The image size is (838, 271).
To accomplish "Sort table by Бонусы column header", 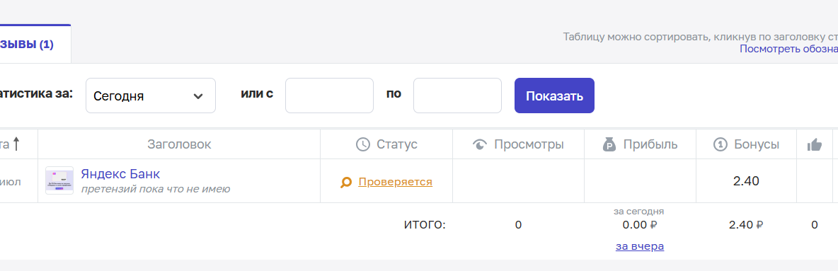I will 756,144.
